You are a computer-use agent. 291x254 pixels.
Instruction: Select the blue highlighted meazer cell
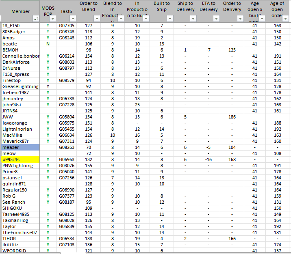coord(20,147)
